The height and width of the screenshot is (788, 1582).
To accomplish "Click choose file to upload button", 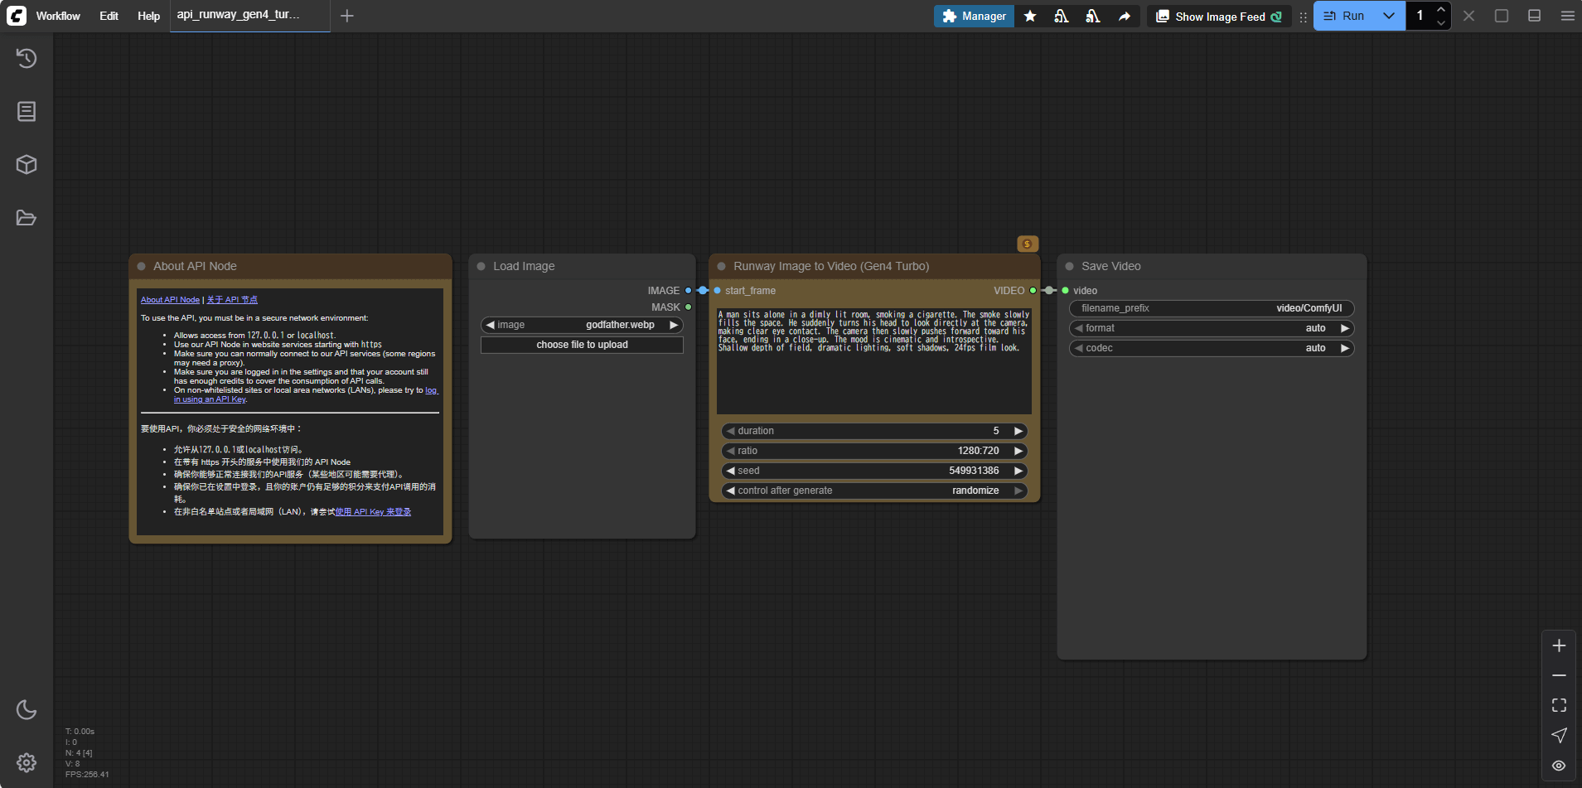I will [x=582, y=345].
